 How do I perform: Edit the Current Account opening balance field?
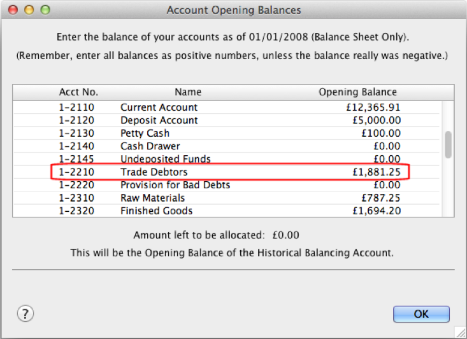pyautogui.click(x=373, y=107)
